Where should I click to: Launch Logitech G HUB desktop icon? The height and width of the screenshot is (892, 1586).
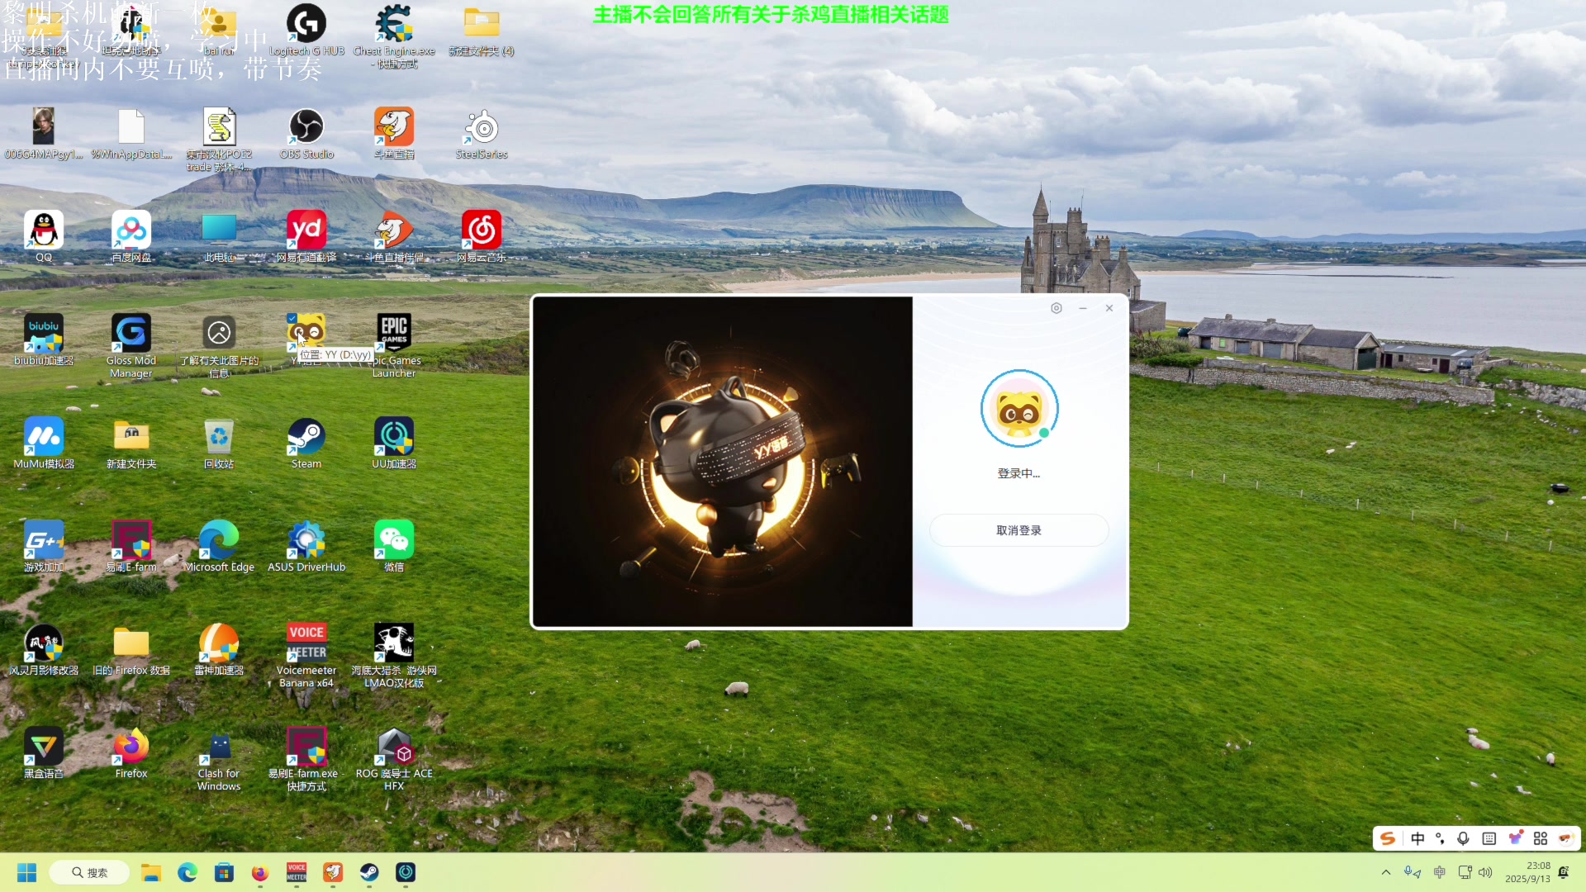[306, 30]
